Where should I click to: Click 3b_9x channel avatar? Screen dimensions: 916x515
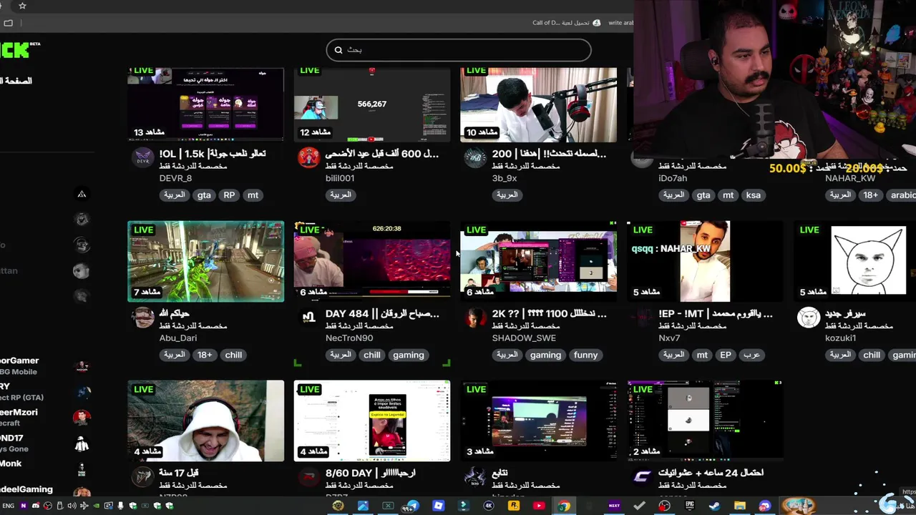pos(475,158)
